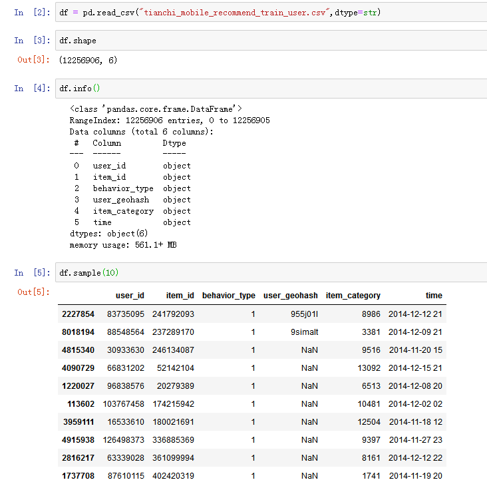The image size is (487, 492).
Task: Click item_id value 402420319
Action: tap(173, 476)
